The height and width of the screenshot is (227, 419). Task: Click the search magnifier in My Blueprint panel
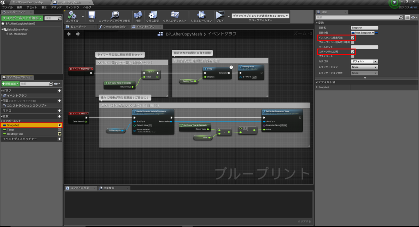tap(51, 84)
